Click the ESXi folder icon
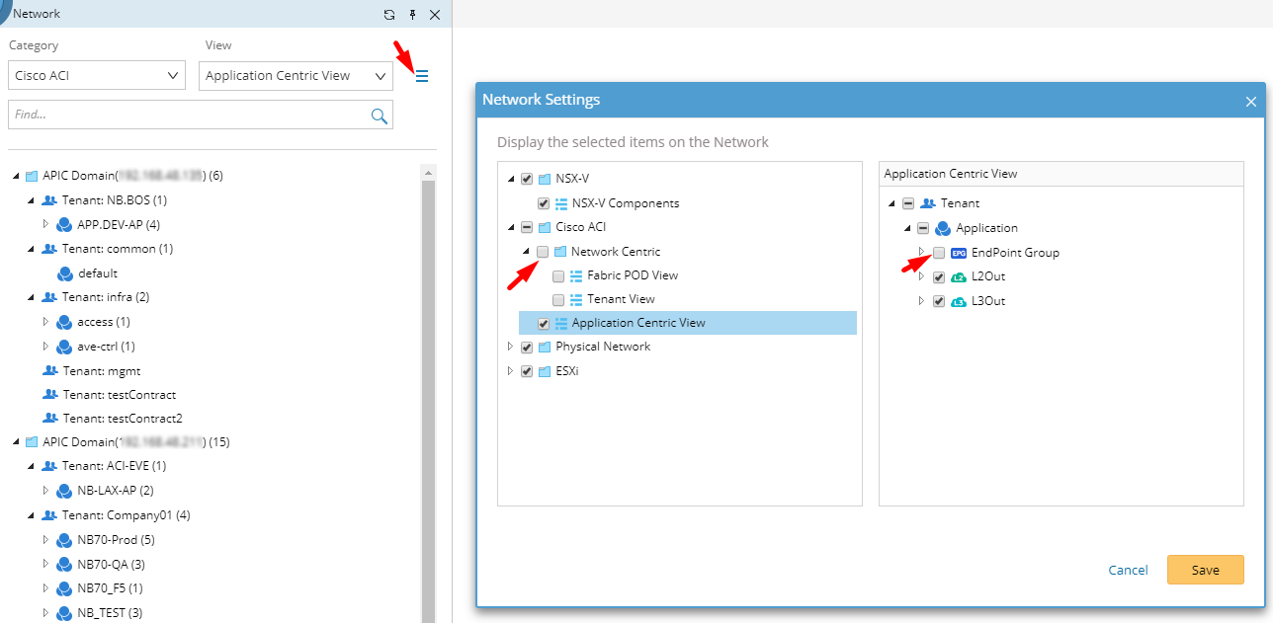 tap(544, 371)
